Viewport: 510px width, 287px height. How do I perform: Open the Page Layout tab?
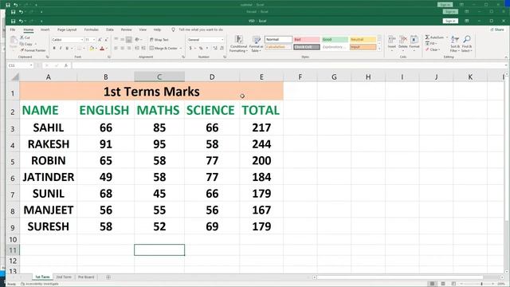(67, 29)
